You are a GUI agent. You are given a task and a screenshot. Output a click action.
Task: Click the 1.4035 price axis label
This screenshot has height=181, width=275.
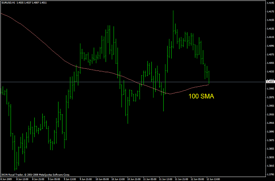(270, 71)
